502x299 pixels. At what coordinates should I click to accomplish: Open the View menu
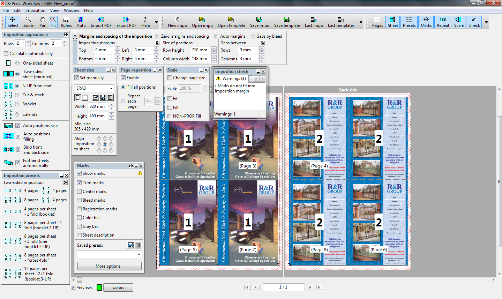tap(54, 10)
